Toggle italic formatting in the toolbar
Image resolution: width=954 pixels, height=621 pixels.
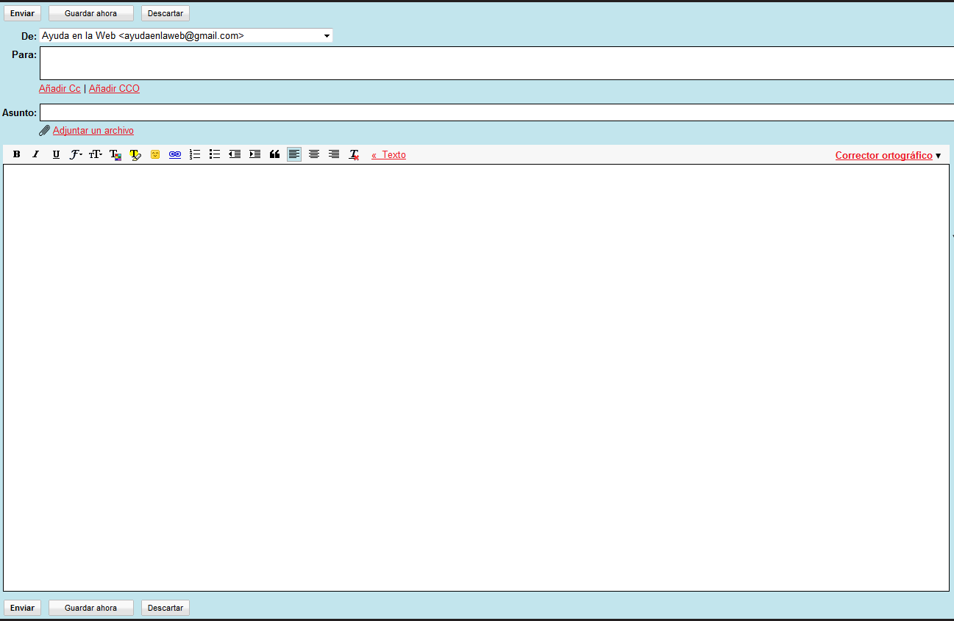(x=35, y=154)
